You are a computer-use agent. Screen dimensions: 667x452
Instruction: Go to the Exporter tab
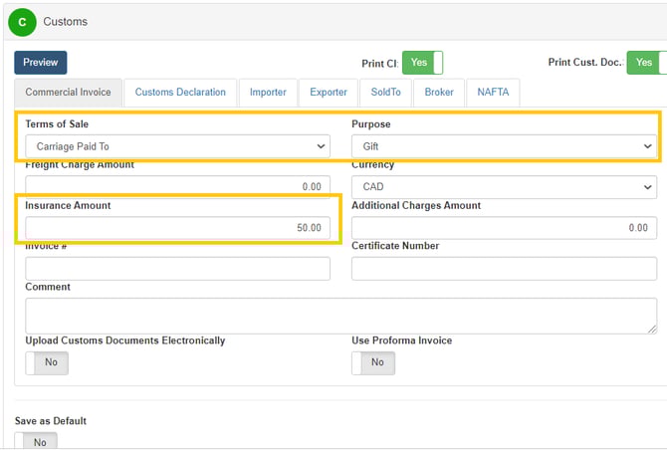click(x=329, y=93)
